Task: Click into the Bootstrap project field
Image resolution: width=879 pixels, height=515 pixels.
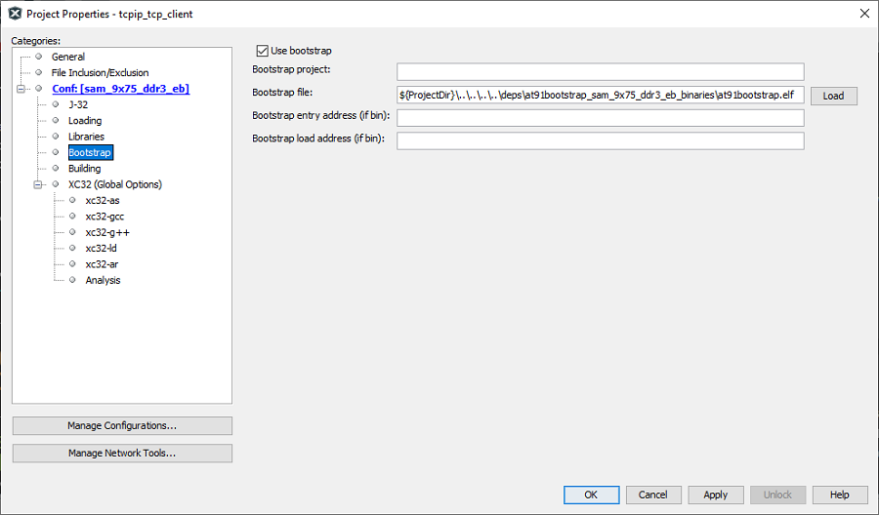Action: pos(601,71)
